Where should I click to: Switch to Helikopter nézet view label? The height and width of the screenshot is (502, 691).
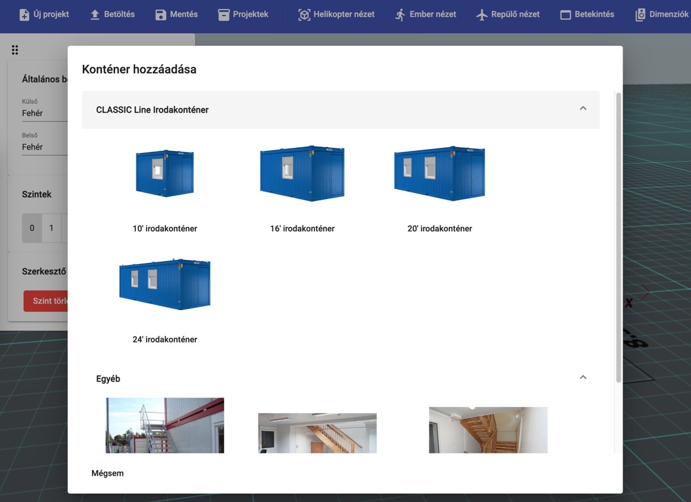[x=344, y=14]
